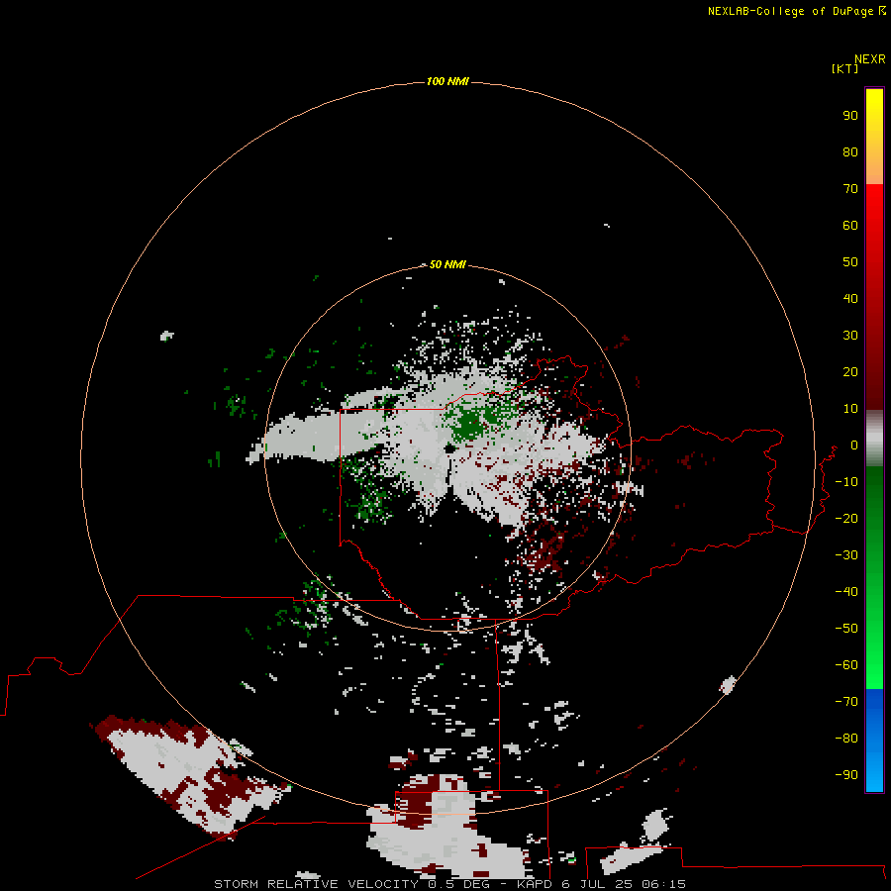Click the -80 value on the velocity scale
Image resolution: width=891 pixels, height=891 pixels.
pyautogui.click(x=846, y=739)
